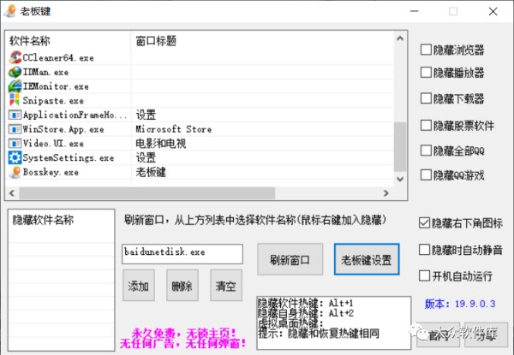
Task: Uncheck 隐藏右下角图标 checkbox
Action: (424, 223)
